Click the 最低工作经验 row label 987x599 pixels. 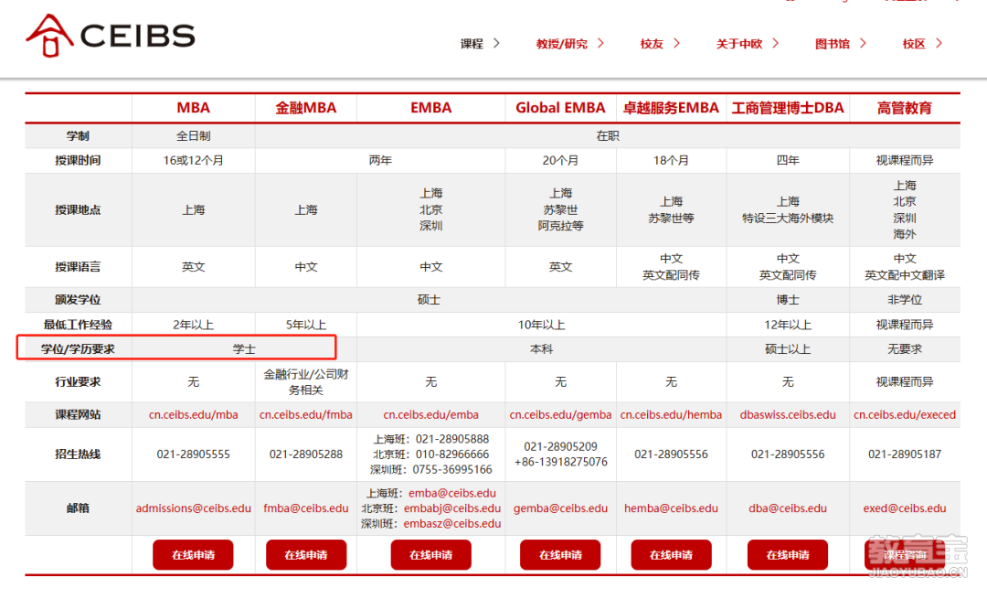coord(78,325)
